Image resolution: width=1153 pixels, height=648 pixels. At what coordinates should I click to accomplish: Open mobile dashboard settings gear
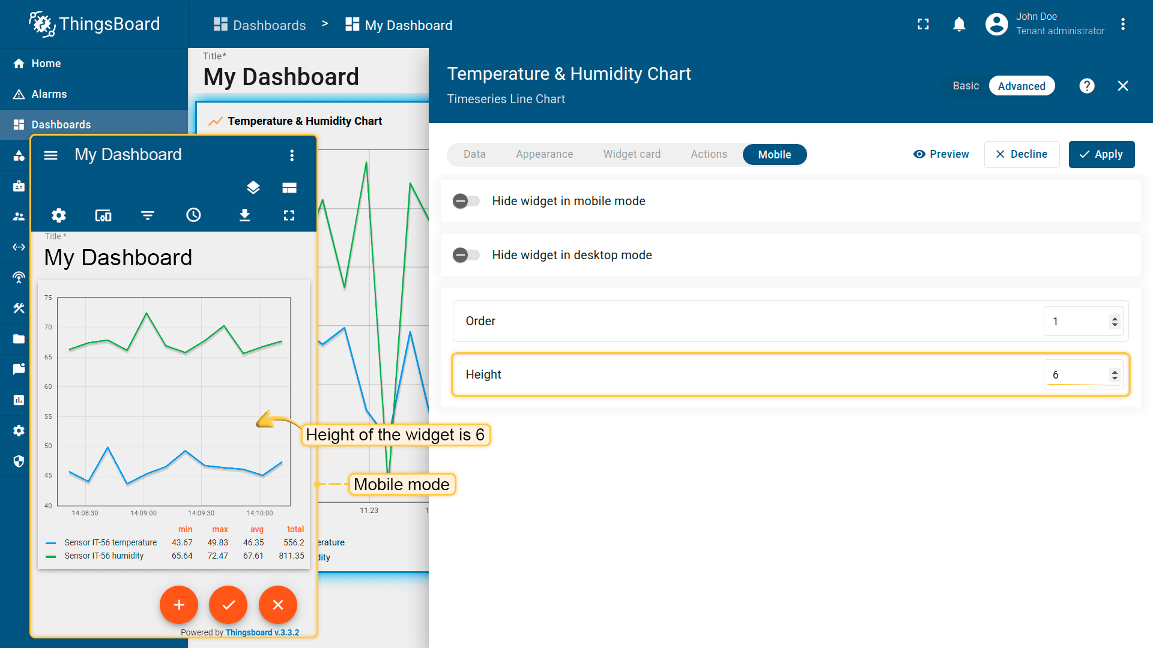58,215
